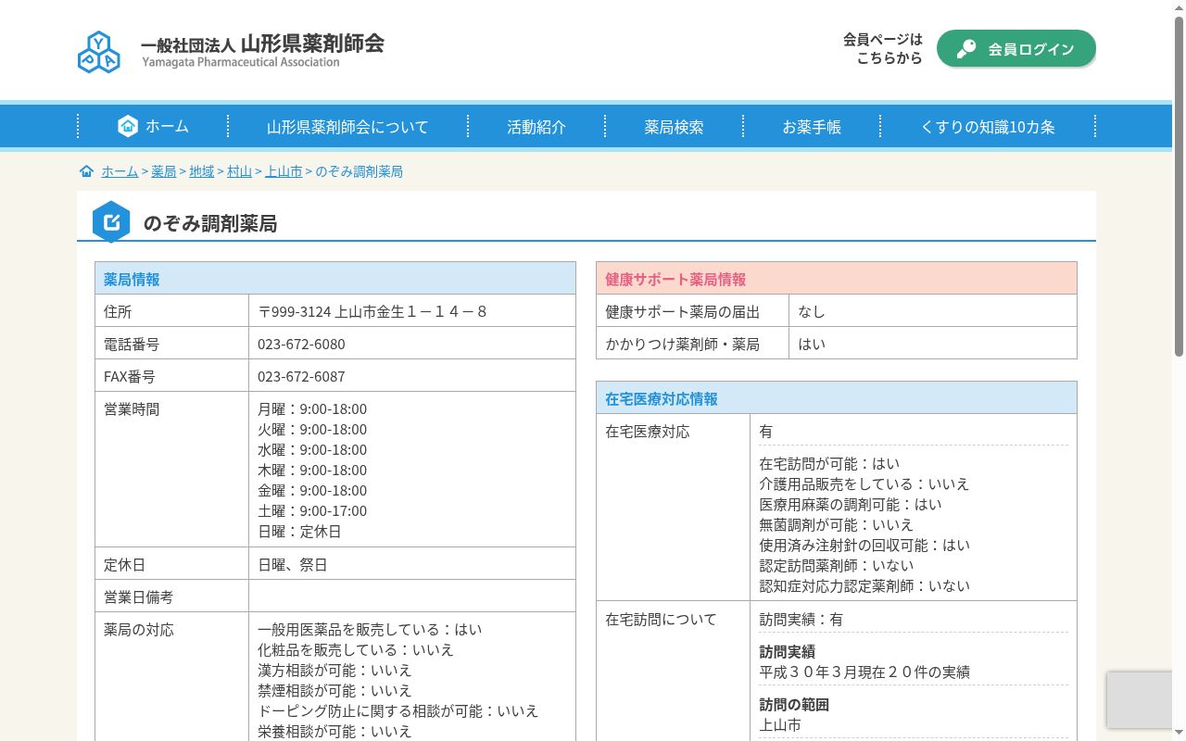Click the 在宅訪問について label cell
Image resolution: width=1186 pixels, height=741 pixels.
[x=674, y=672]
